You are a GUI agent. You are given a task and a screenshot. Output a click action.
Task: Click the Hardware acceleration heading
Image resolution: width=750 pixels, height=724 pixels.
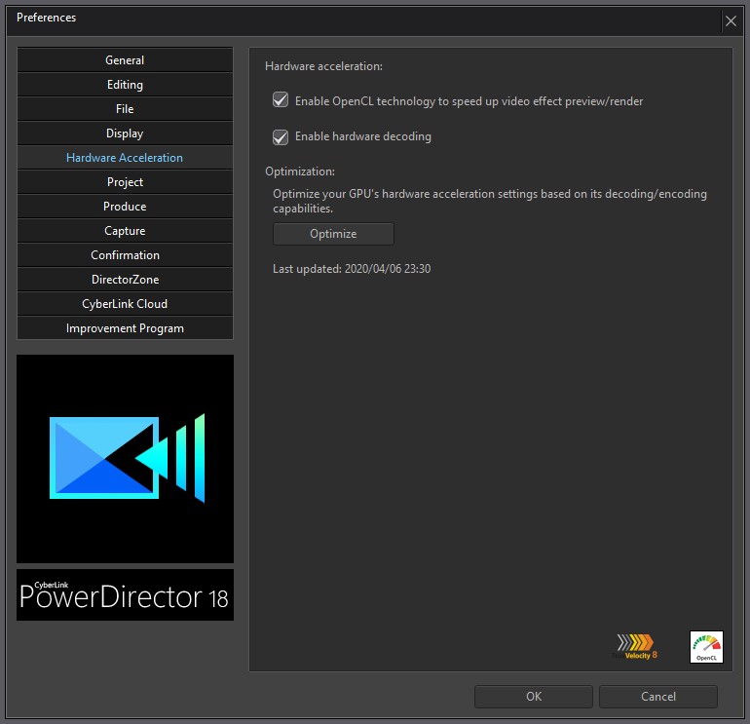pos(323,66)
